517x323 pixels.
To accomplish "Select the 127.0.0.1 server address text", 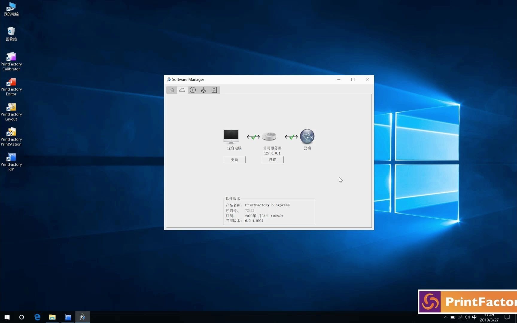I will 272,153.
